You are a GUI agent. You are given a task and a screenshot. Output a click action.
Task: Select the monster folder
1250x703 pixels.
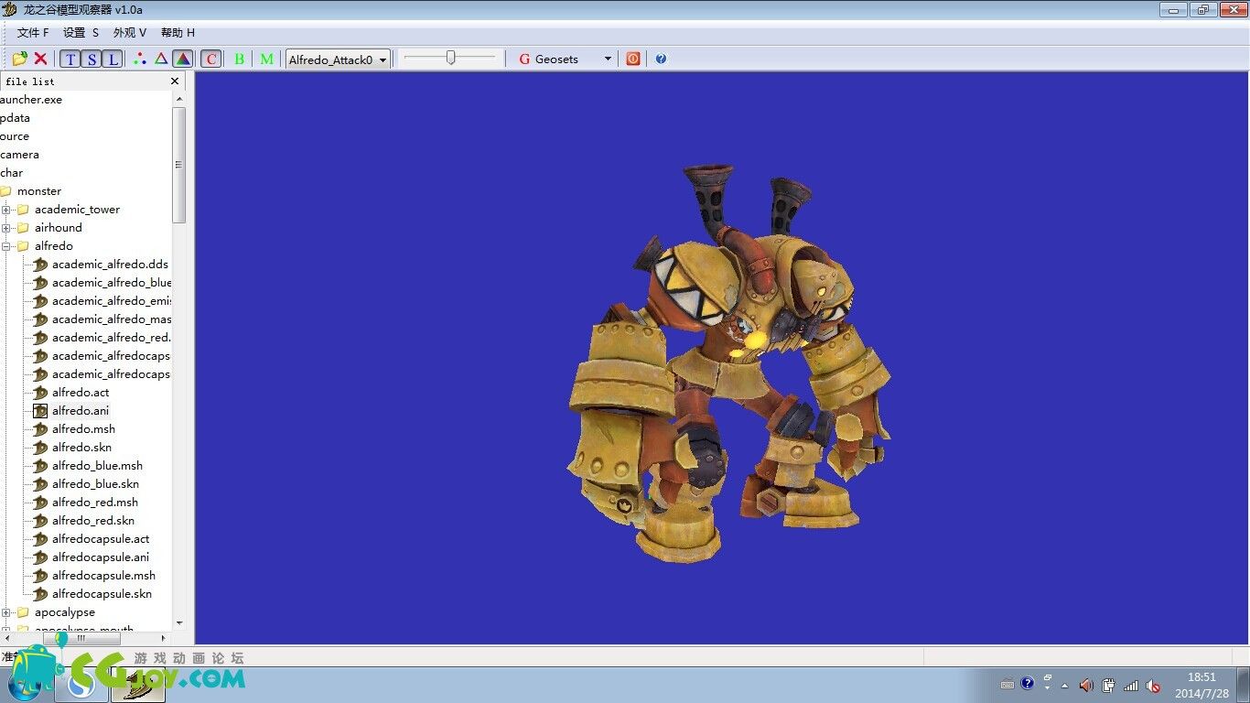click(39, 191)
